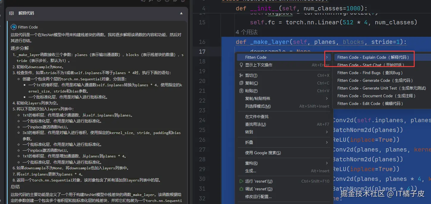Open 复制/粘贴特殊 menu entry
This screenshot has height=204, width=431.
pos(284,98)
